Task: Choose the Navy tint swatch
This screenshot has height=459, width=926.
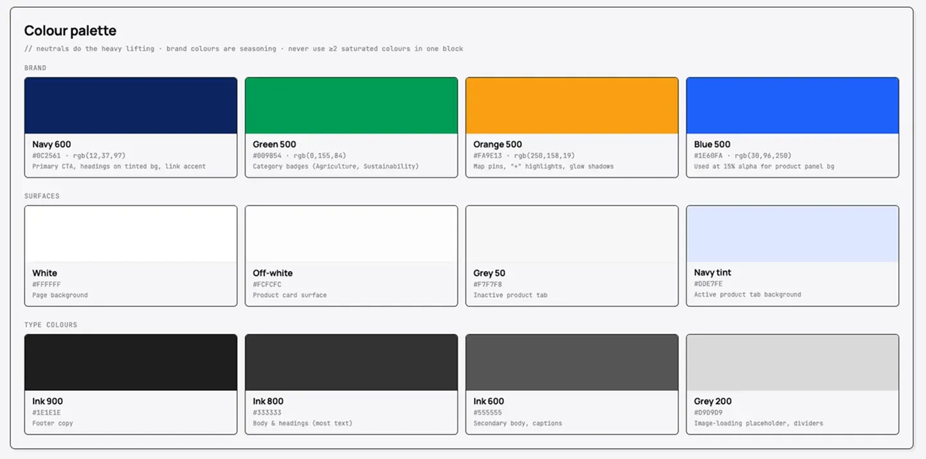Action: (x=792, y=234)
